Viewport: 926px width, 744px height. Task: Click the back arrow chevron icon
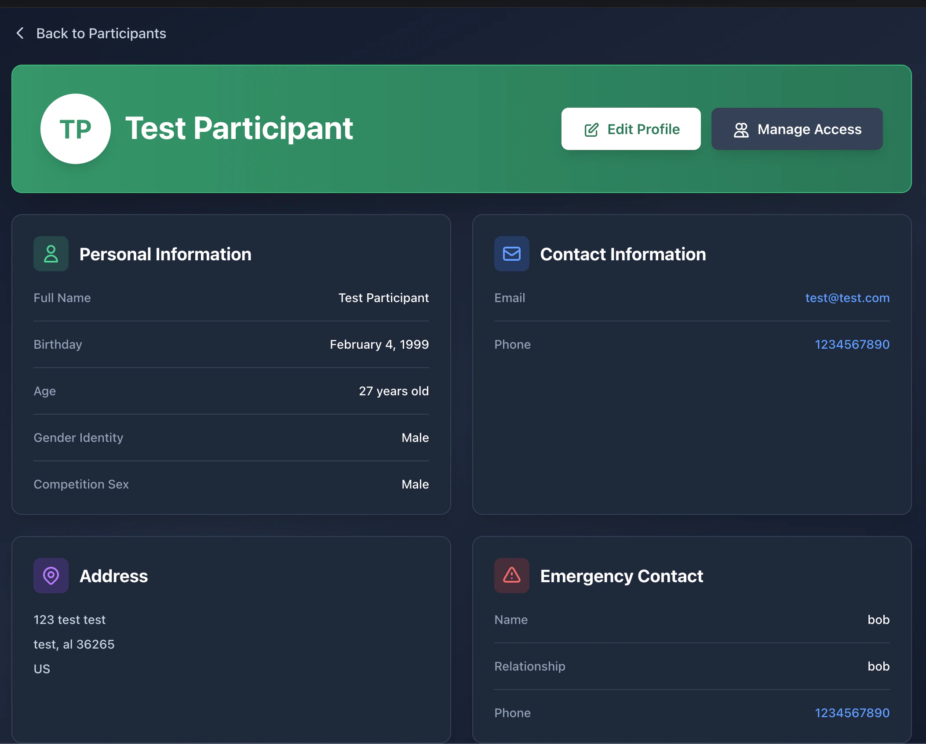[x=20, y=33]
